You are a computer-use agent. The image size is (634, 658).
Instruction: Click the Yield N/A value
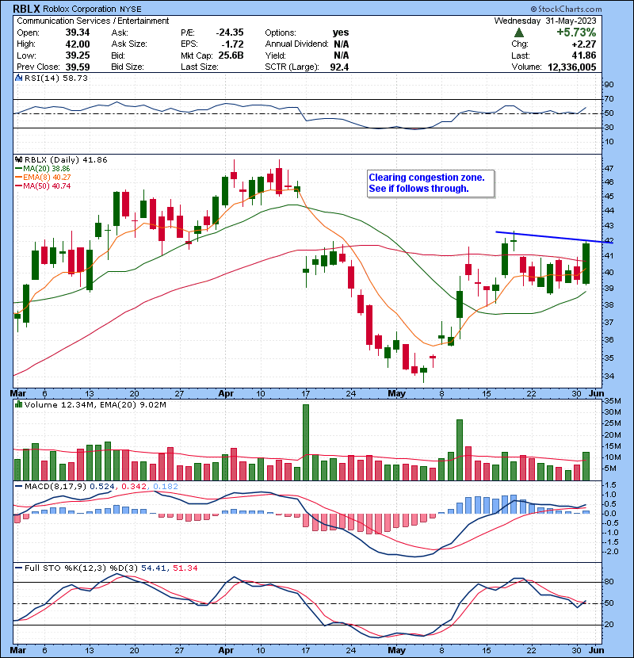[341, 55]
